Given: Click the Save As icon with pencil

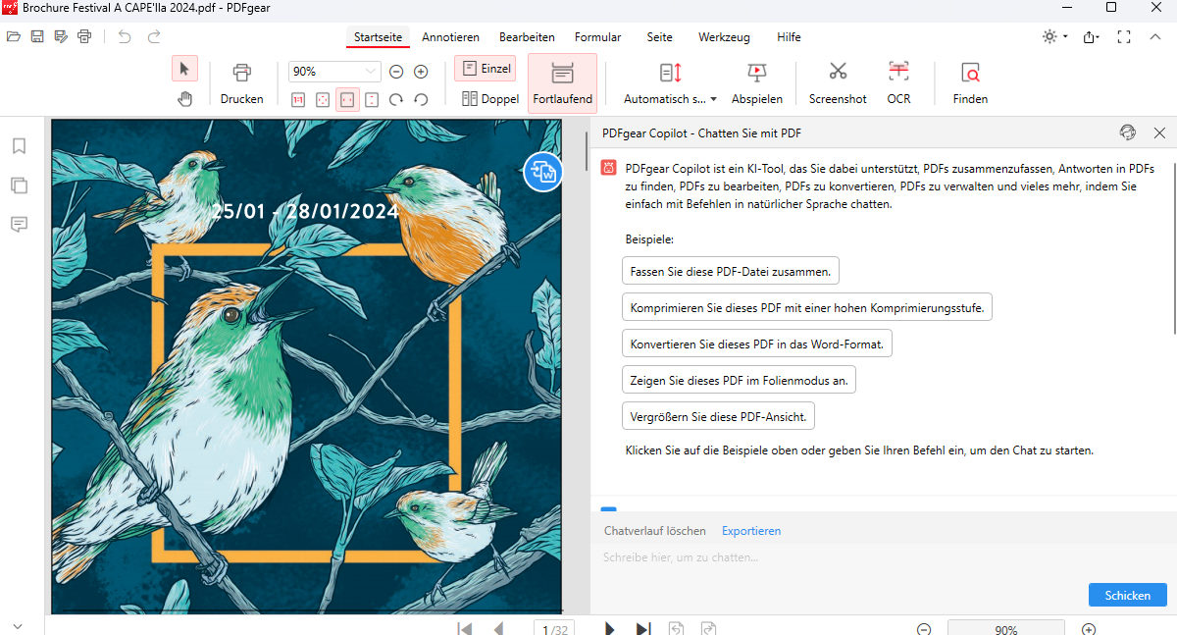Looking at the screenshot, I should pyautogui.click(x=61, y=37).
